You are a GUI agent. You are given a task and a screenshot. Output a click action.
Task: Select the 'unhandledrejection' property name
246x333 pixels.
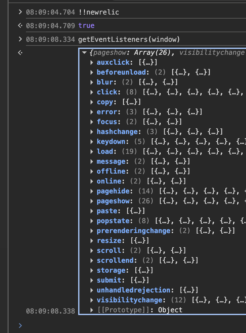point(134,290)
